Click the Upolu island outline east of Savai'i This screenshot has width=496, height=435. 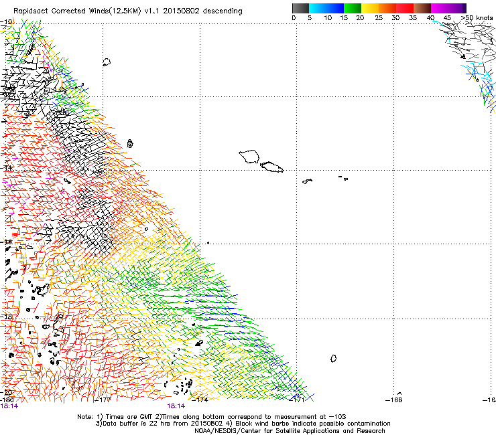coord(271,167)
